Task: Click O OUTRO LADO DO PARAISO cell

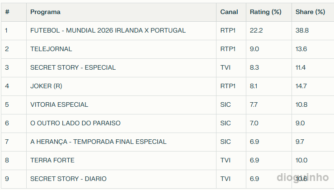Action: point(75,123)
